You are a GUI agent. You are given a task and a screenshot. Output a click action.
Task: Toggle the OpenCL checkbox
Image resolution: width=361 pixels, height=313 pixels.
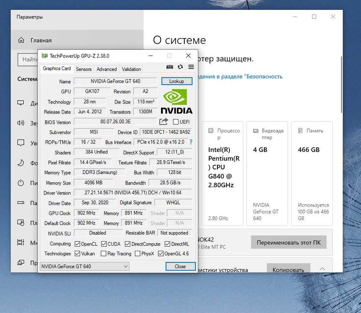77,244
